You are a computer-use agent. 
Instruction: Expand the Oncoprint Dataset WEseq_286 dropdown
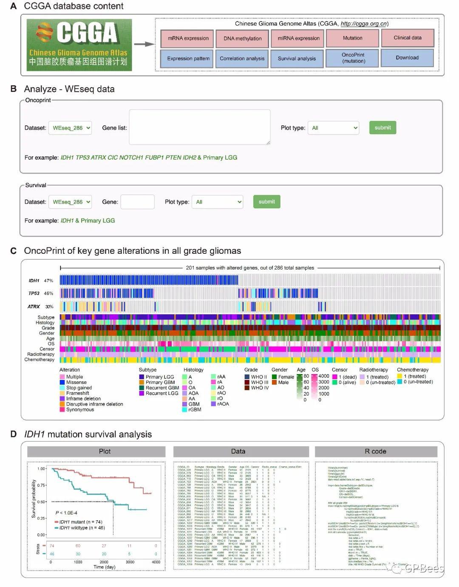pos(70,128)
